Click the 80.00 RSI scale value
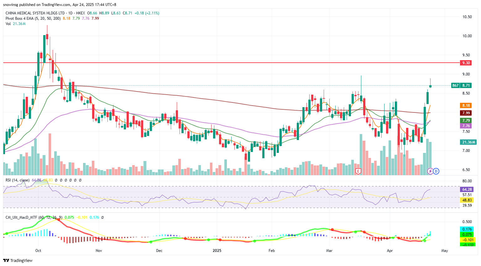Viewport: 481px width, 266px height. pos(467,181)
